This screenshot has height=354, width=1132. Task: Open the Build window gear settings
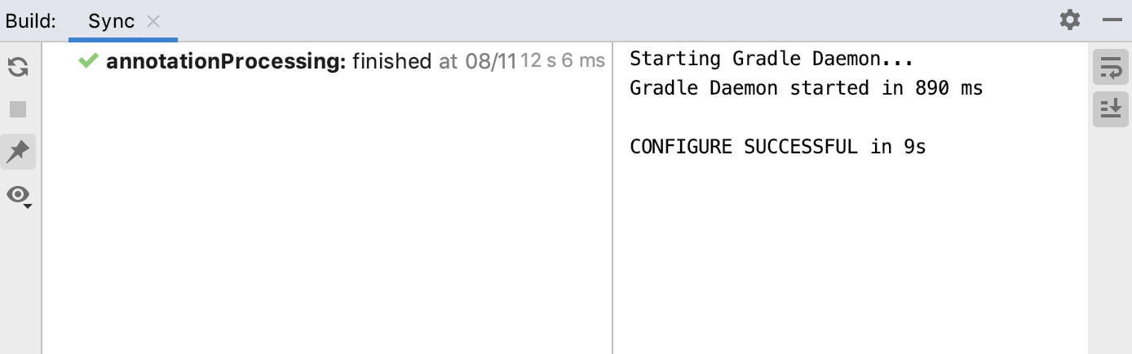[x=1069, y=20]
